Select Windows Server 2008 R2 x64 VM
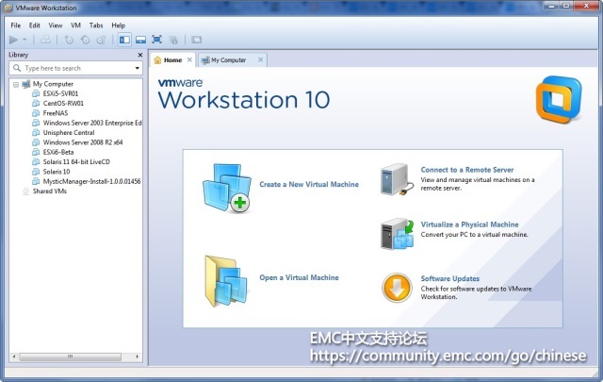The height and width of the screenshot is (382, 603). pyautogui.click(x=83, y=142)
